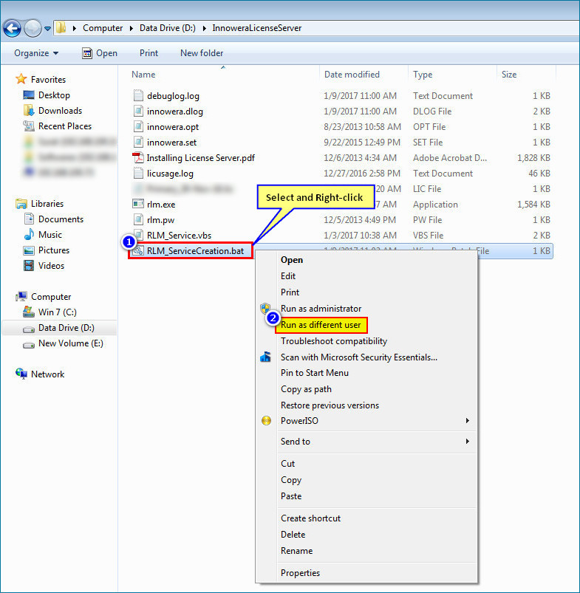Click the shield icon beside Run as administrator
The width and height of the screenshot is (580, 593).
[x=266, y=309]
